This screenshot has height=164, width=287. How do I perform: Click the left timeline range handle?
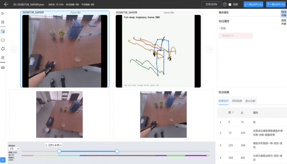coord(59,151)
